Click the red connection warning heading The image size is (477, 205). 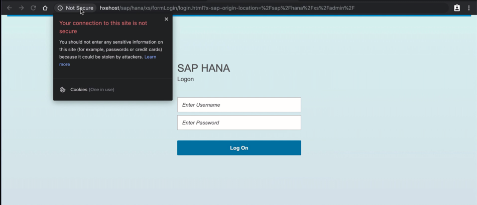(103, 27)
